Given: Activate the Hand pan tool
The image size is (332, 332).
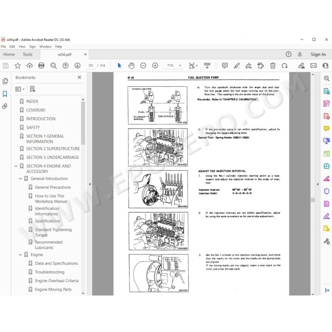Looking at the screenshot, I should [x=131, y=65].
